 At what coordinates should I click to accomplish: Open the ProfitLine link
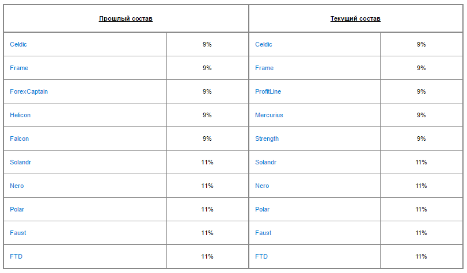click(268, 91)
